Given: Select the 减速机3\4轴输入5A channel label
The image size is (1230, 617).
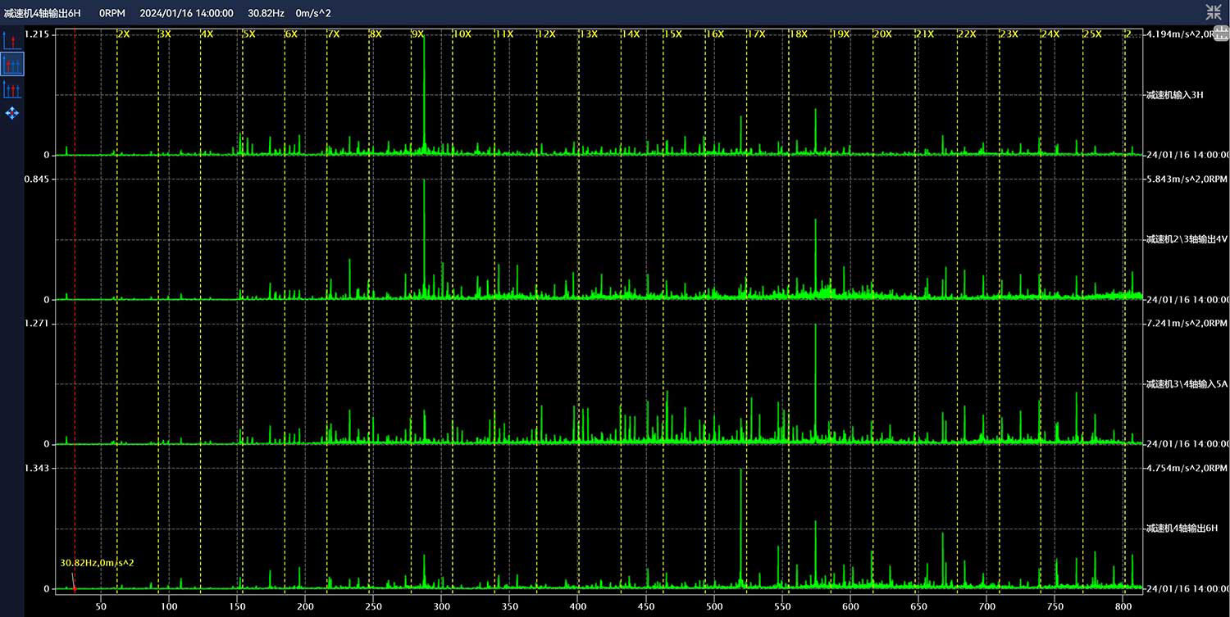Looking at the screenshot, I should pyautogui.click(x=1187, y=384).
